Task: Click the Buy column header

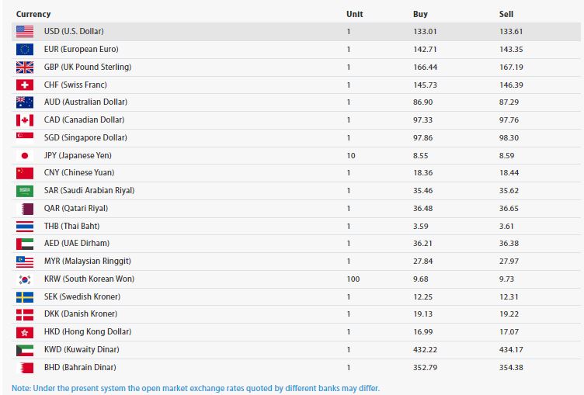Action: (x=420, y=14)
